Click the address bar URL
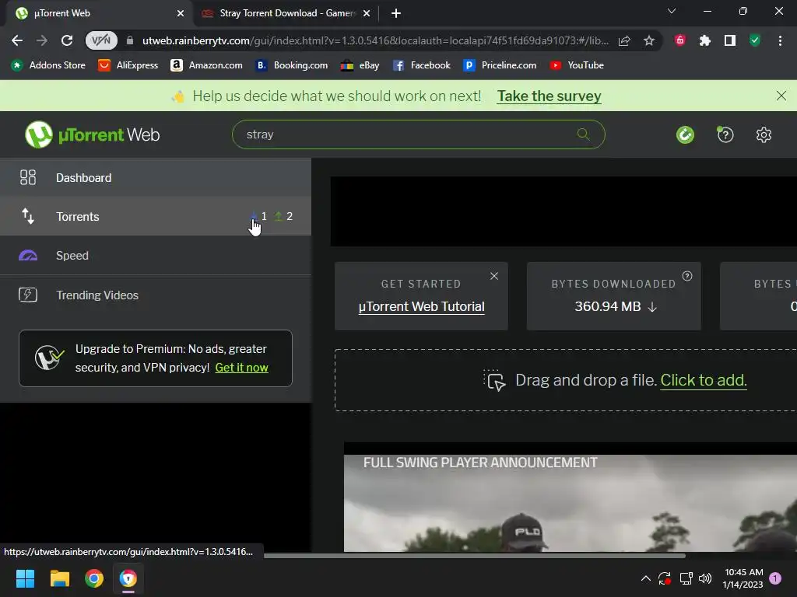797x597 pixels. click(375, 40)
